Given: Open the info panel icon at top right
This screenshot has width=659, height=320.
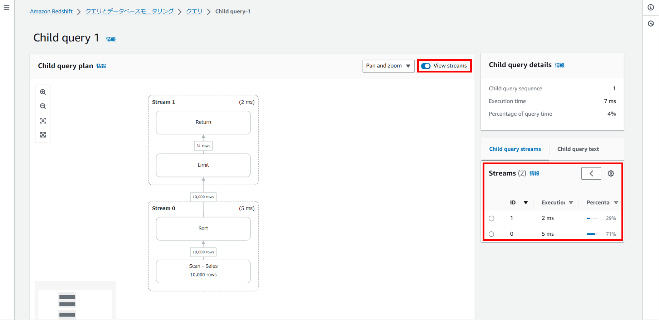Looking at the screenshot, I should [651, 7].
